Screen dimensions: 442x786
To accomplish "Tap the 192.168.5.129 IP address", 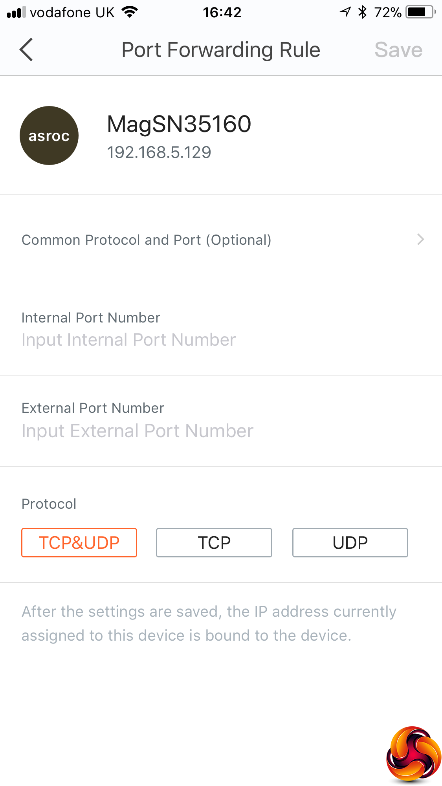I will [159, 152].
